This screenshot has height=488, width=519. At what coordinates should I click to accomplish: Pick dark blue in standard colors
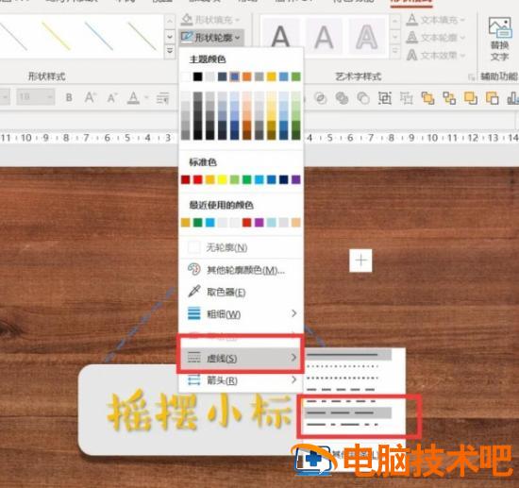click(x=284, y=179)
